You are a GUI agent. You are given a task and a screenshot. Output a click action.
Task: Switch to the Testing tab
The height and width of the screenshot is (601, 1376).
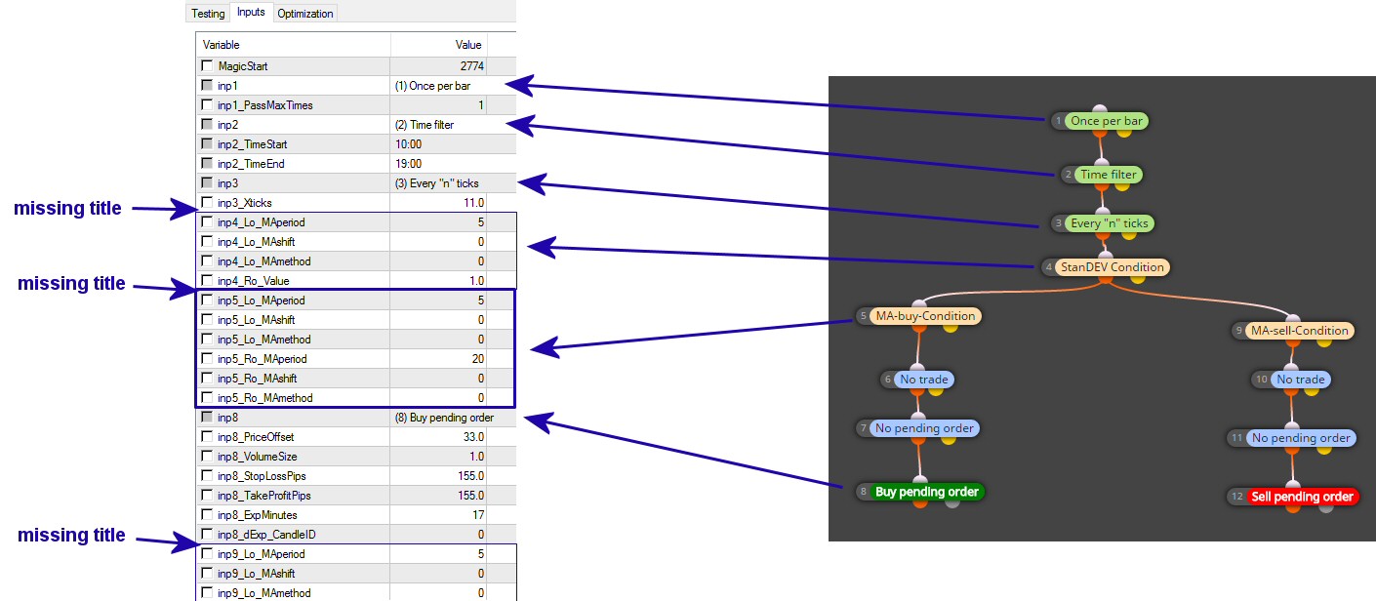tap(208, 14)
